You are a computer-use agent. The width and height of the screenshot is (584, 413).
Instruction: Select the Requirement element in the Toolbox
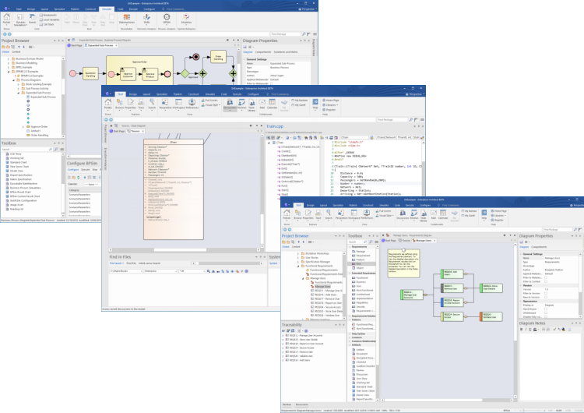pyautogui.click(x=361, y=256)
